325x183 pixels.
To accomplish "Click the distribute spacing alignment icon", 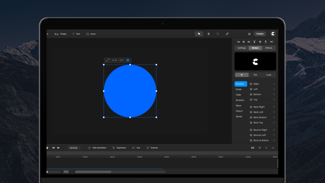I will coord(271,42).
